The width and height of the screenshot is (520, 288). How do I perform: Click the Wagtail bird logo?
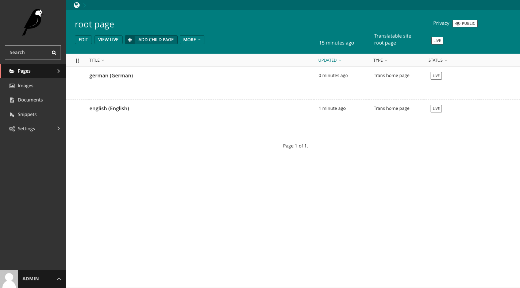(x=32, y=22)
